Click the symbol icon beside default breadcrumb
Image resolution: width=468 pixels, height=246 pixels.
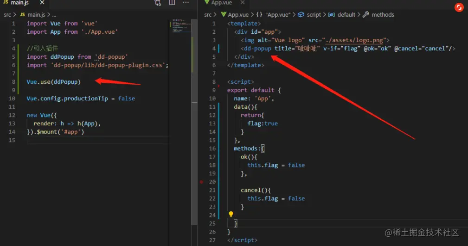[x=331, y=15]
